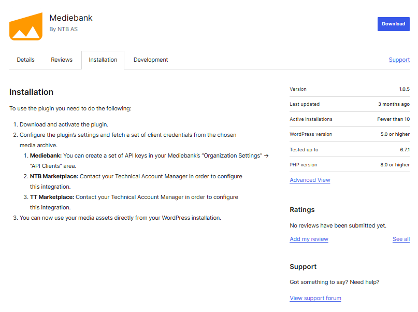Click the Mediebank plugin title

coord(71,18)
